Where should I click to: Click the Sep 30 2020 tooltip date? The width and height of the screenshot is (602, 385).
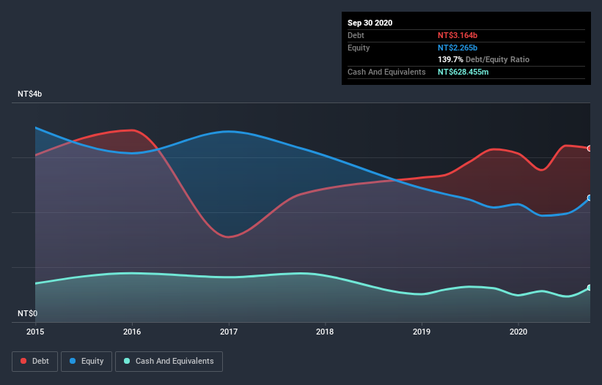pyautogui.click(x=370, y=23)
